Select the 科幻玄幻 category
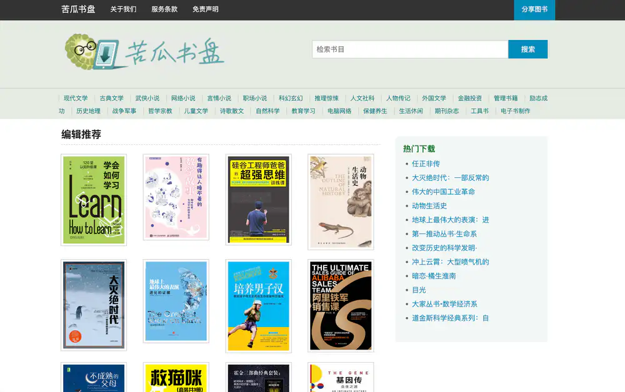 point(291,98)
